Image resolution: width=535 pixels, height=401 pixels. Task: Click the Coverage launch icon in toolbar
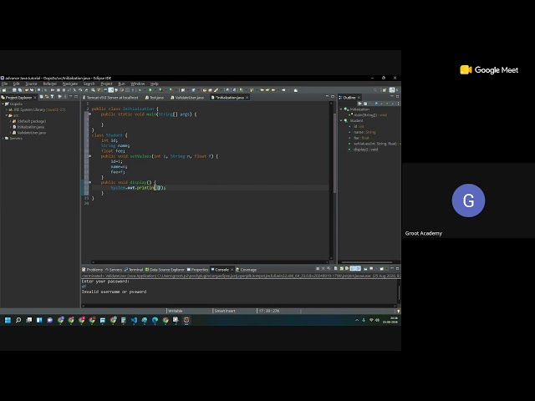160,90
